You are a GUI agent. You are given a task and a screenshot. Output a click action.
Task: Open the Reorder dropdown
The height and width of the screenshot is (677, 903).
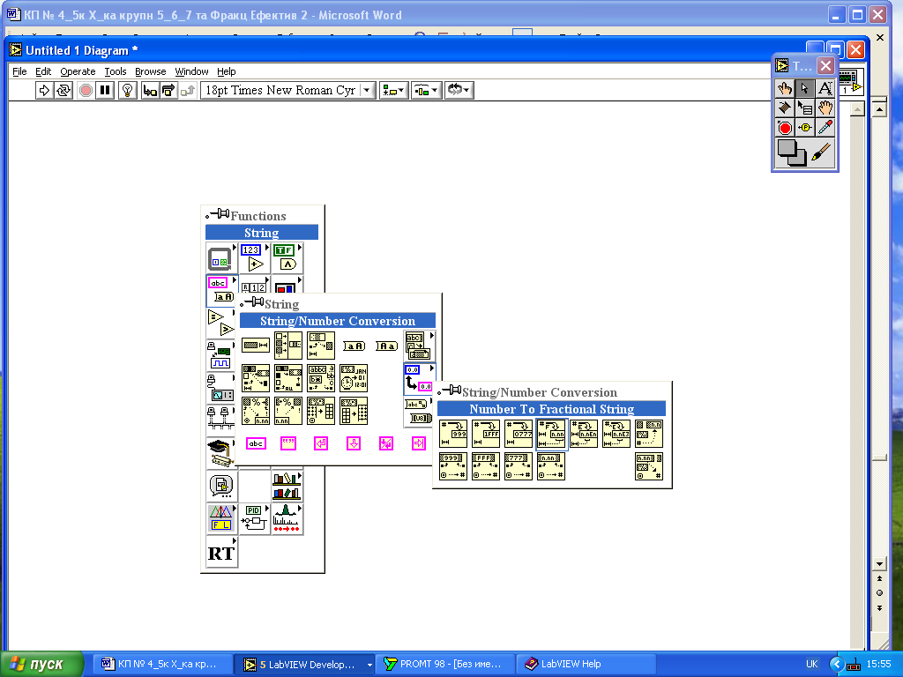click(459, 91)
